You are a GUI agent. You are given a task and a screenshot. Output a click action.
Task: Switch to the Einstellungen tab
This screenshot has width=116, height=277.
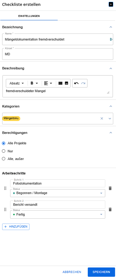(29, 16)
